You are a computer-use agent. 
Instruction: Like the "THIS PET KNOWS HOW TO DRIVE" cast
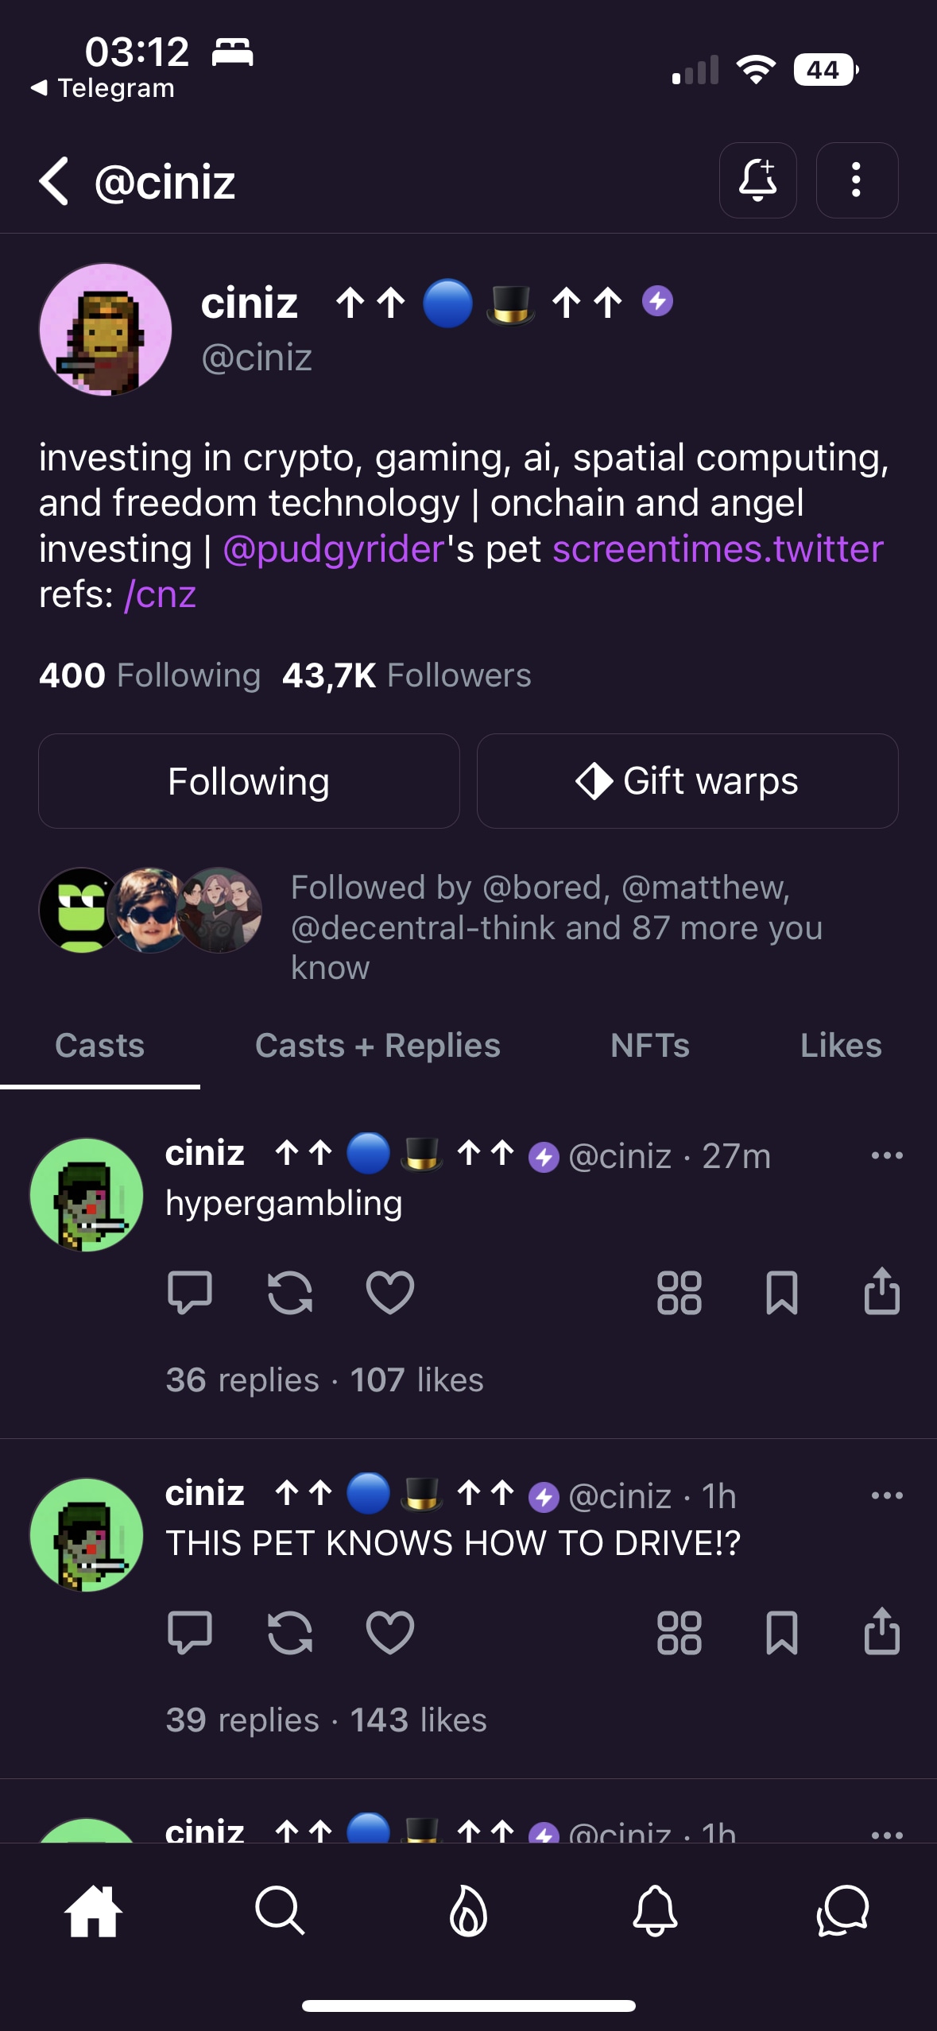pos(389,1632)
